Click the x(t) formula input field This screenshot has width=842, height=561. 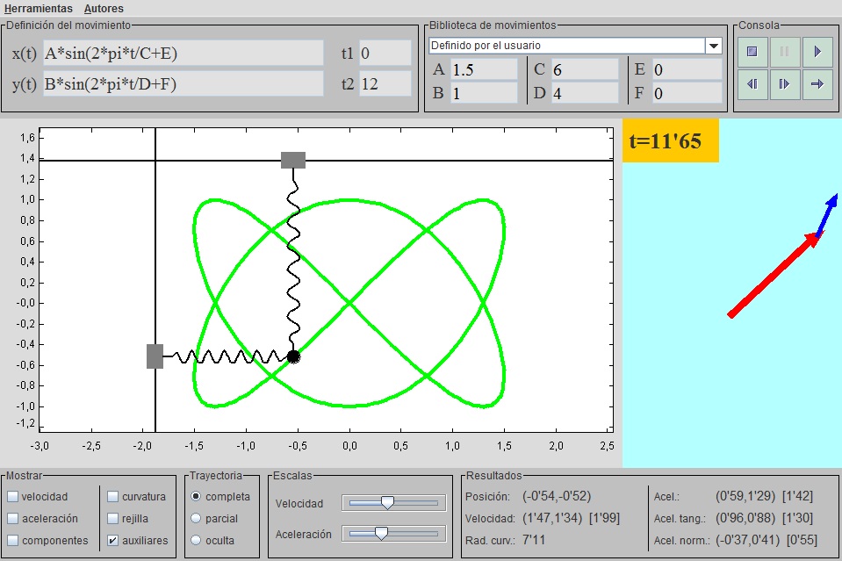184,54
